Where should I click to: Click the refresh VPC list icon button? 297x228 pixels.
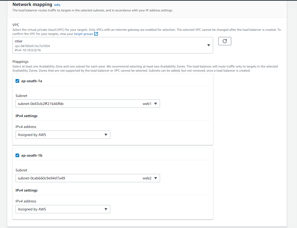click(x=225, y=41)
